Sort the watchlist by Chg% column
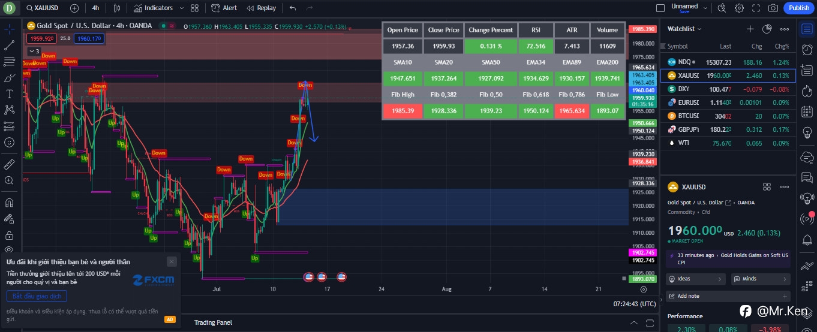 pyautogui.click(x=782, y=46)
